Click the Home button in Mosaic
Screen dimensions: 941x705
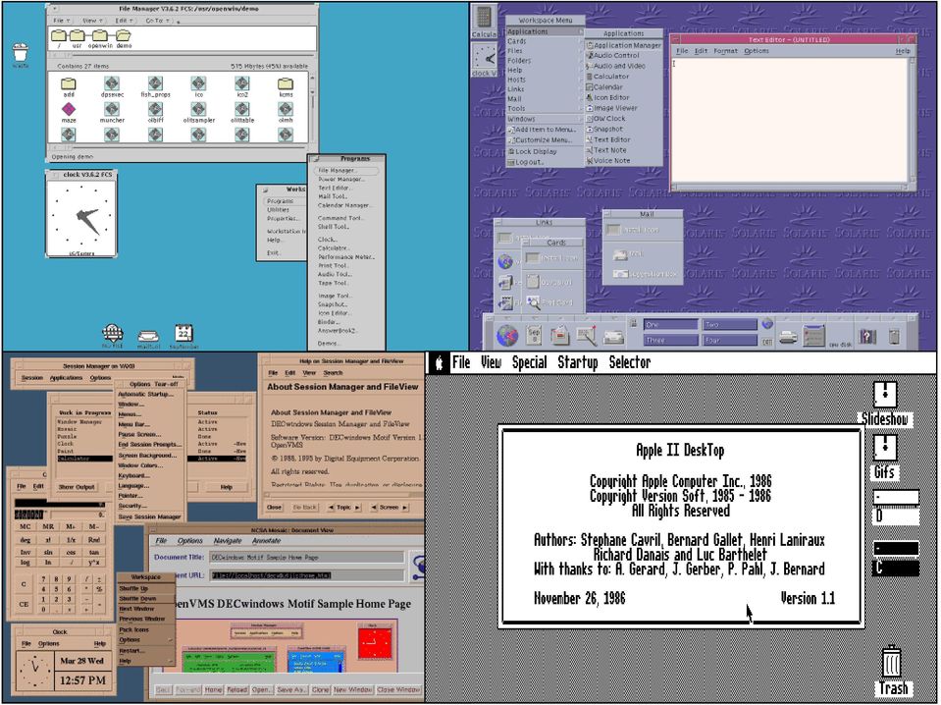213,690
